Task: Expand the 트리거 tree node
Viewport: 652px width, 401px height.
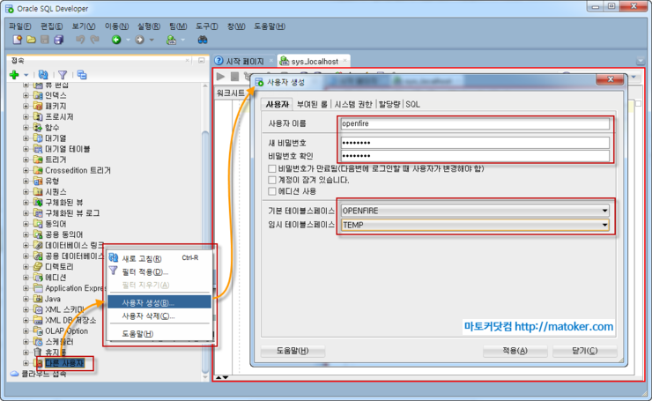Action: coord(26,160)
